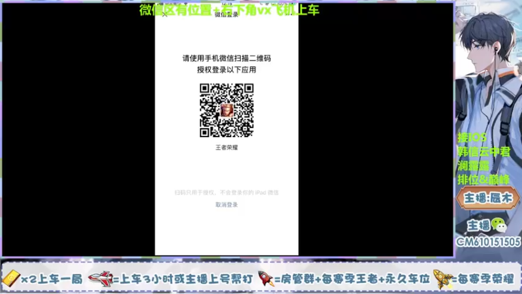Click the golden rocket gift icon
Screen dimensions: 522x294
tap(443, 279)
